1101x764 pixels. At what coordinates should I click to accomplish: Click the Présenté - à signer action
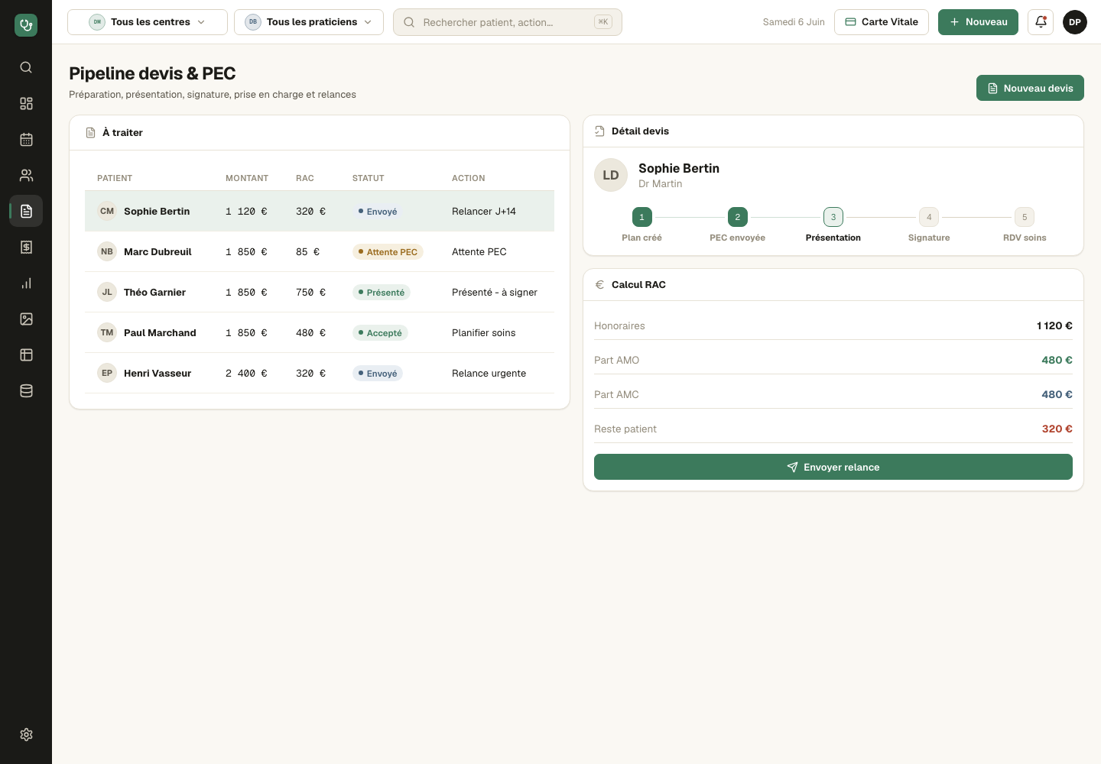click(x=495, y=293)
